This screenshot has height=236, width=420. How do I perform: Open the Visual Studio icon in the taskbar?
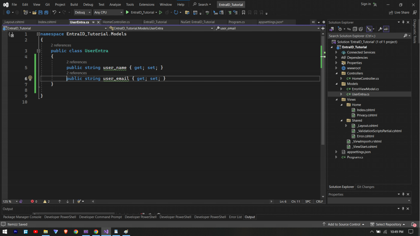click(x=106, y=232)
